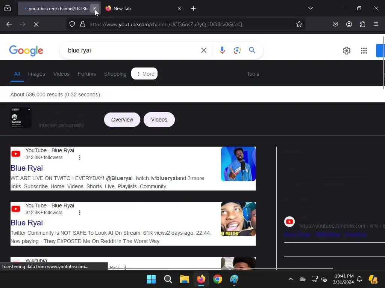Stop loading the page
The width and height of the screenshot is (385, 288).
36,24
